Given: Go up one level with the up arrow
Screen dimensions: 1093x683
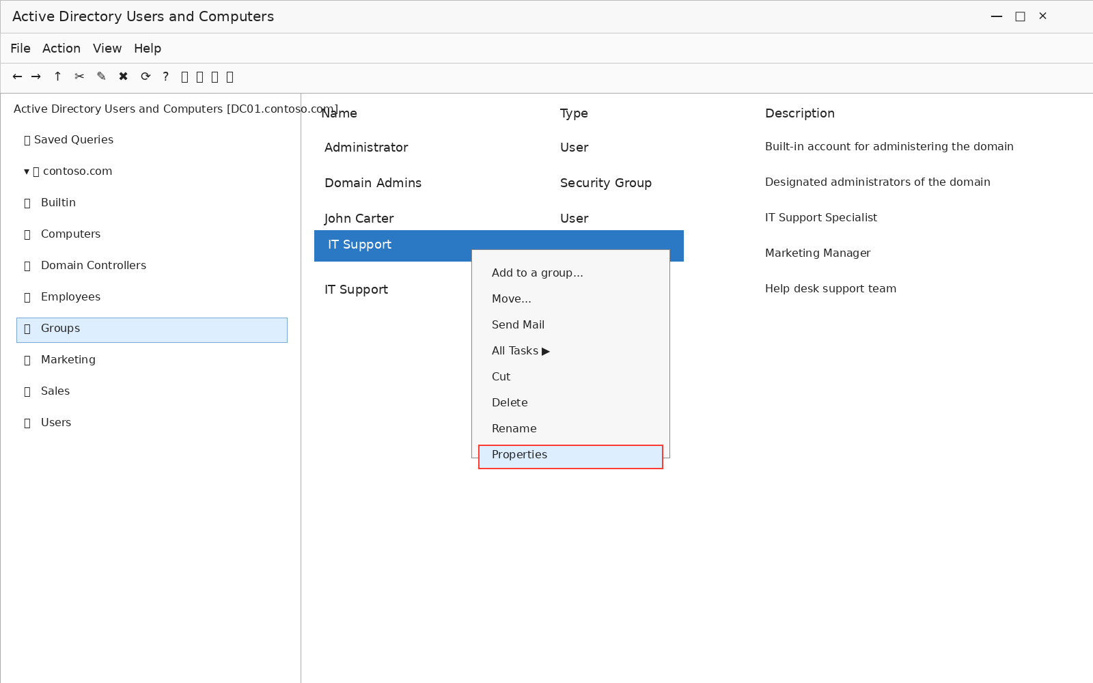Looking at the screenshot, I should [57, 76].
